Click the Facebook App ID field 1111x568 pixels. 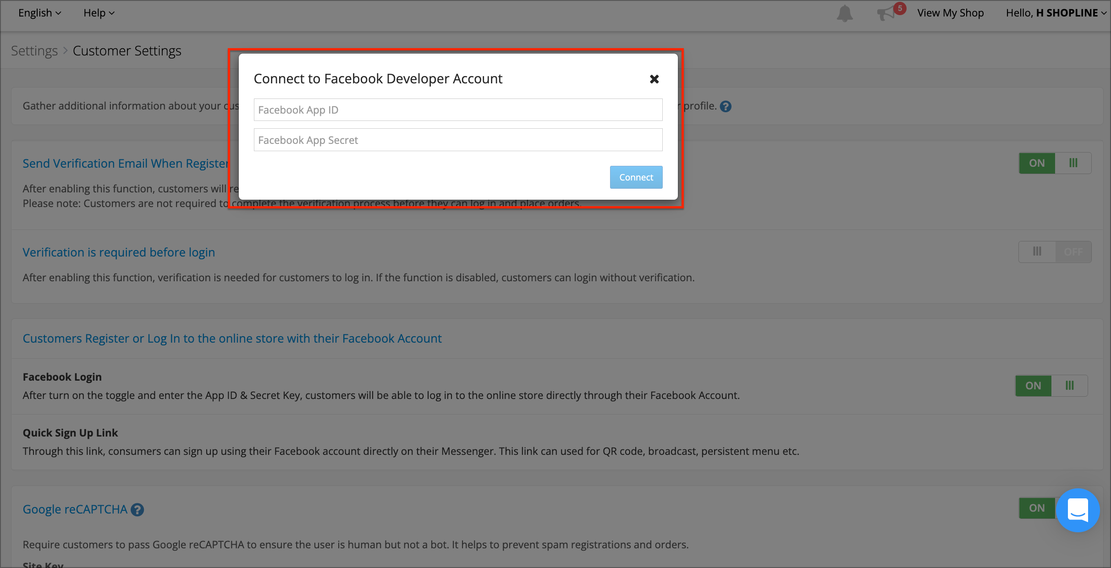[458, 110]
